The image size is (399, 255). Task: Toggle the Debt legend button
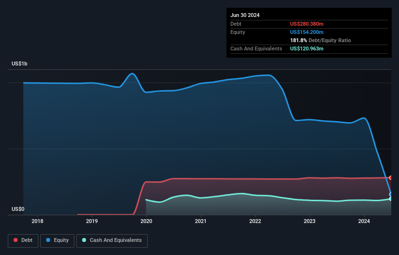point(23,240)
